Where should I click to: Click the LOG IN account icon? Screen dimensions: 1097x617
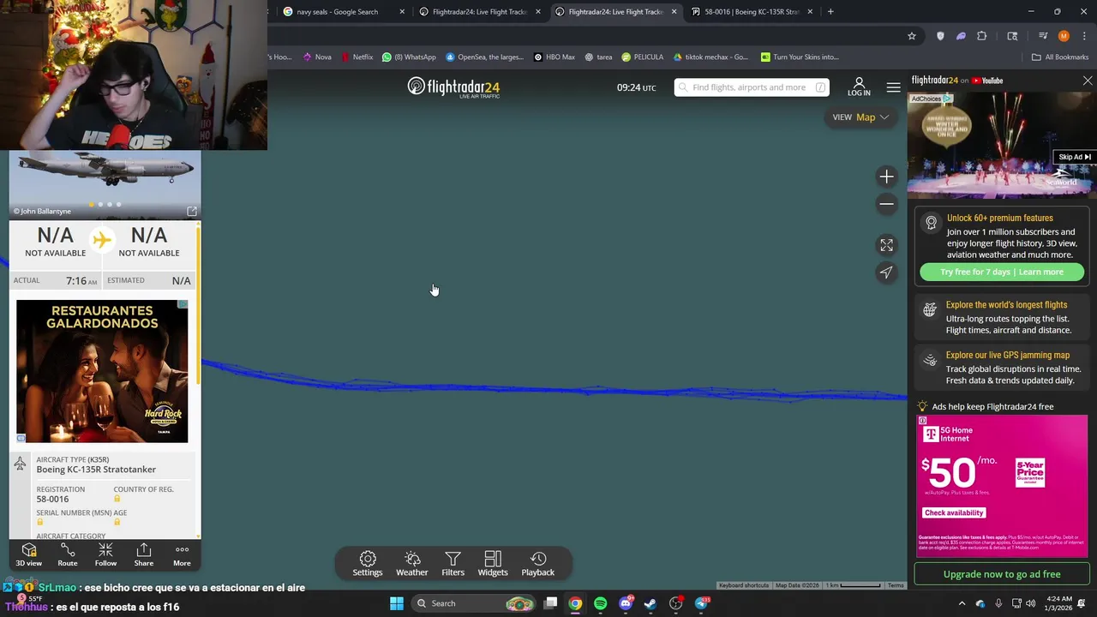pyautogui.click(x=859, y=87)
